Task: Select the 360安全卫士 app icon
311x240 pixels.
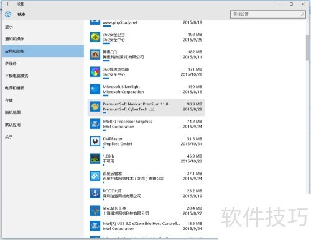Action: pyautogui.click(x=95, y=37)
